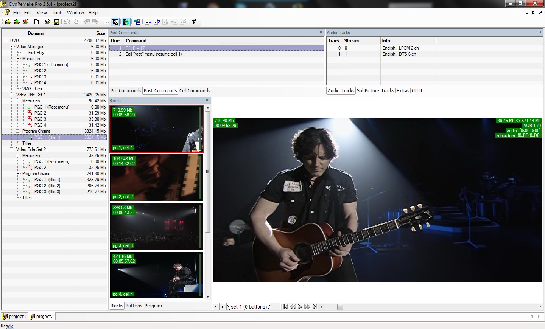Screen dimensions: 545x329
Task: Open the Window menu
Action: [x=75, y=12]
